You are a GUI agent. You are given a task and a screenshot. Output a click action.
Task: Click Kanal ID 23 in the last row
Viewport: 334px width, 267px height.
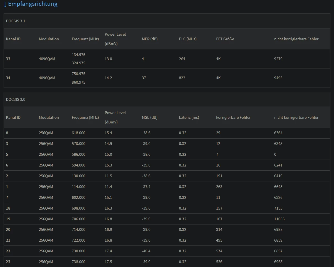[x=8, y=262]
